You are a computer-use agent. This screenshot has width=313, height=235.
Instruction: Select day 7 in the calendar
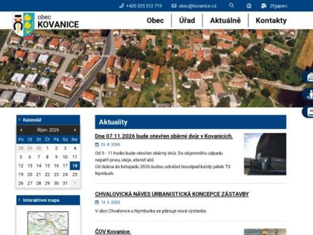tap(39, 157)
